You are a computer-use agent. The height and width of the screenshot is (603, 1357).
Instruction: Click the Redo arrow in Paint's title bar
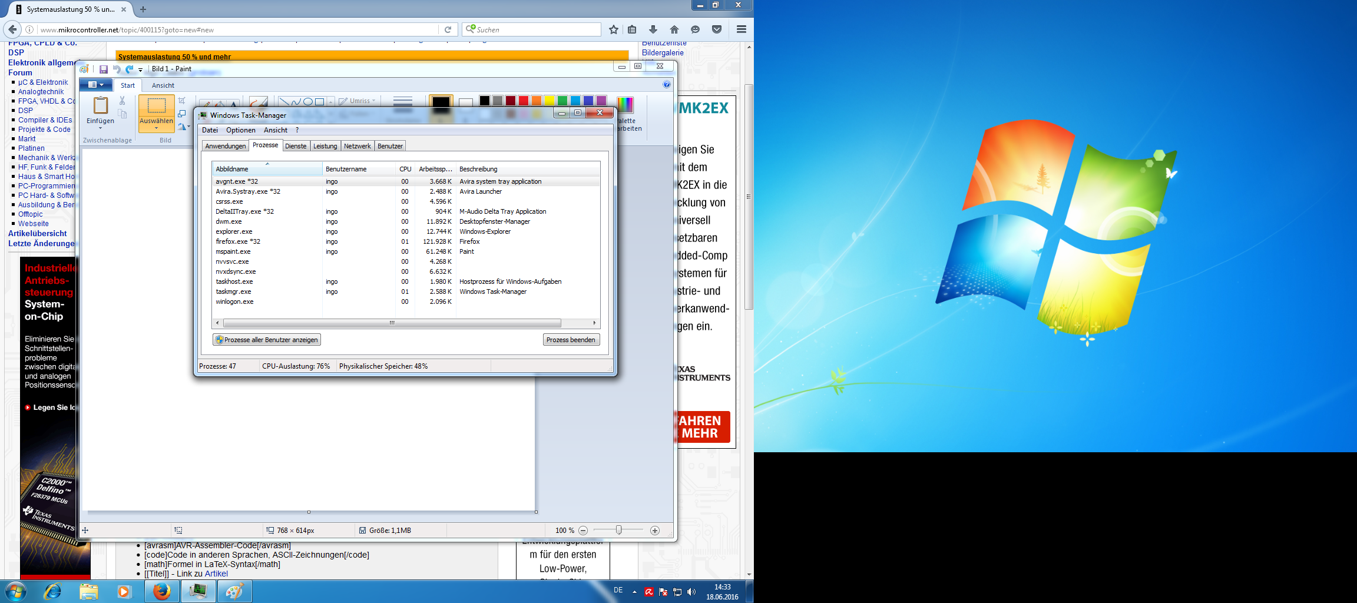click(129, 69)
